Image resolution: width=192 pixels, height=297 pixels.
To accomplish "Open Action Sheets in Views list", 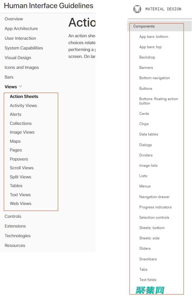I will [24, 96].
